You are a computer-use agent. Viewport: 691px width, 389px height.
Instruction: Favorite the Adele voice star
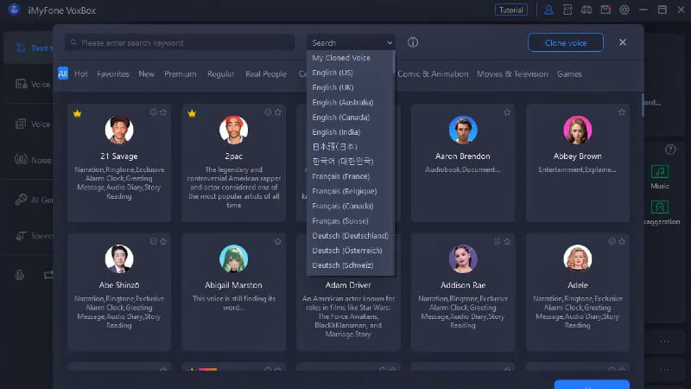[x=621, y=241]
